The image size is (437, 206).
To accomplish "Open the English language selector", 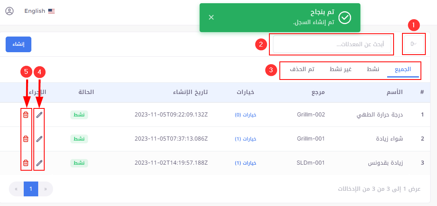I will [x=39, y=11].
